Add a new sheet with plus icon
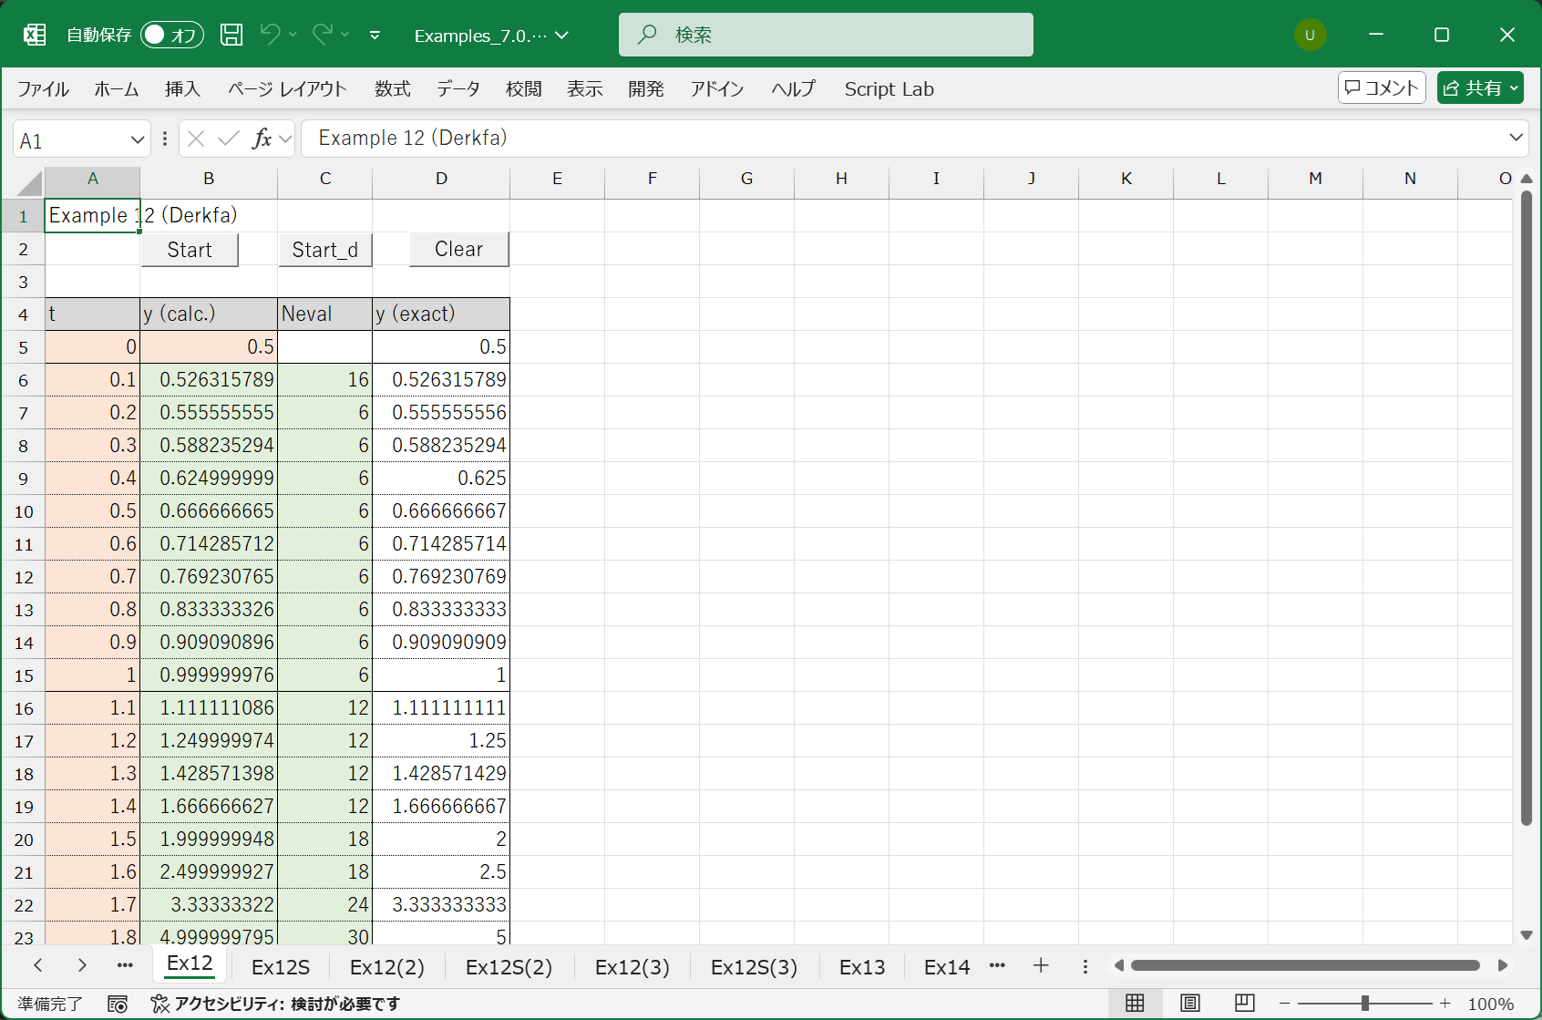 point(1041,966)
